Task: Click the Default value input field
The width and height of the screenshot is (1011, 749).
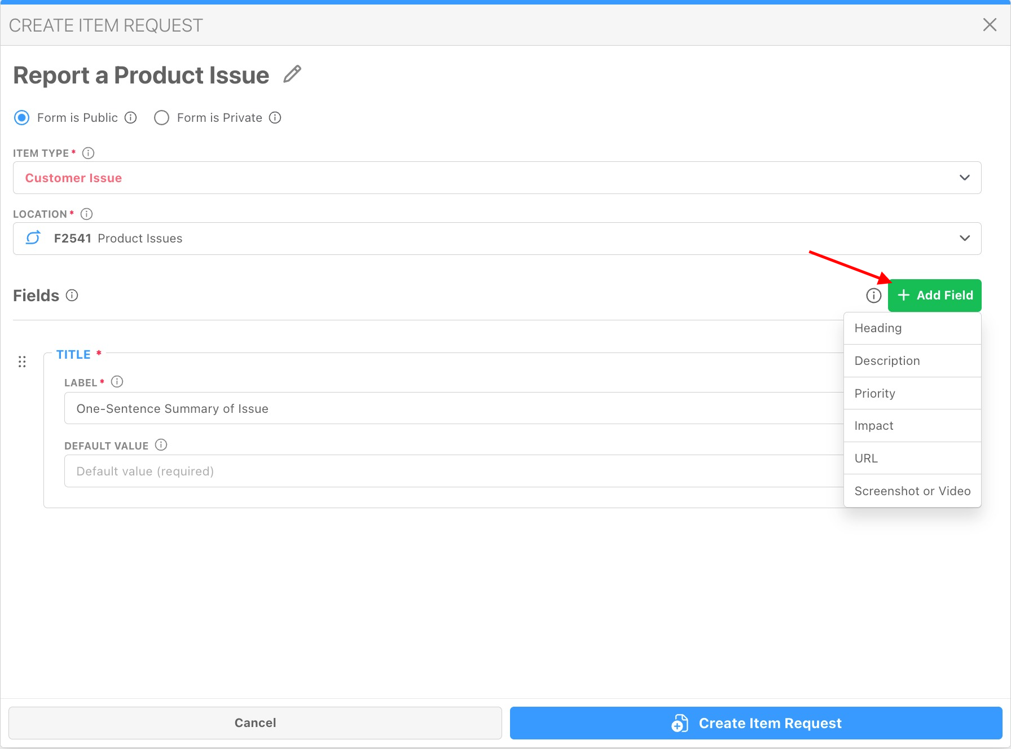Action: 451,471
